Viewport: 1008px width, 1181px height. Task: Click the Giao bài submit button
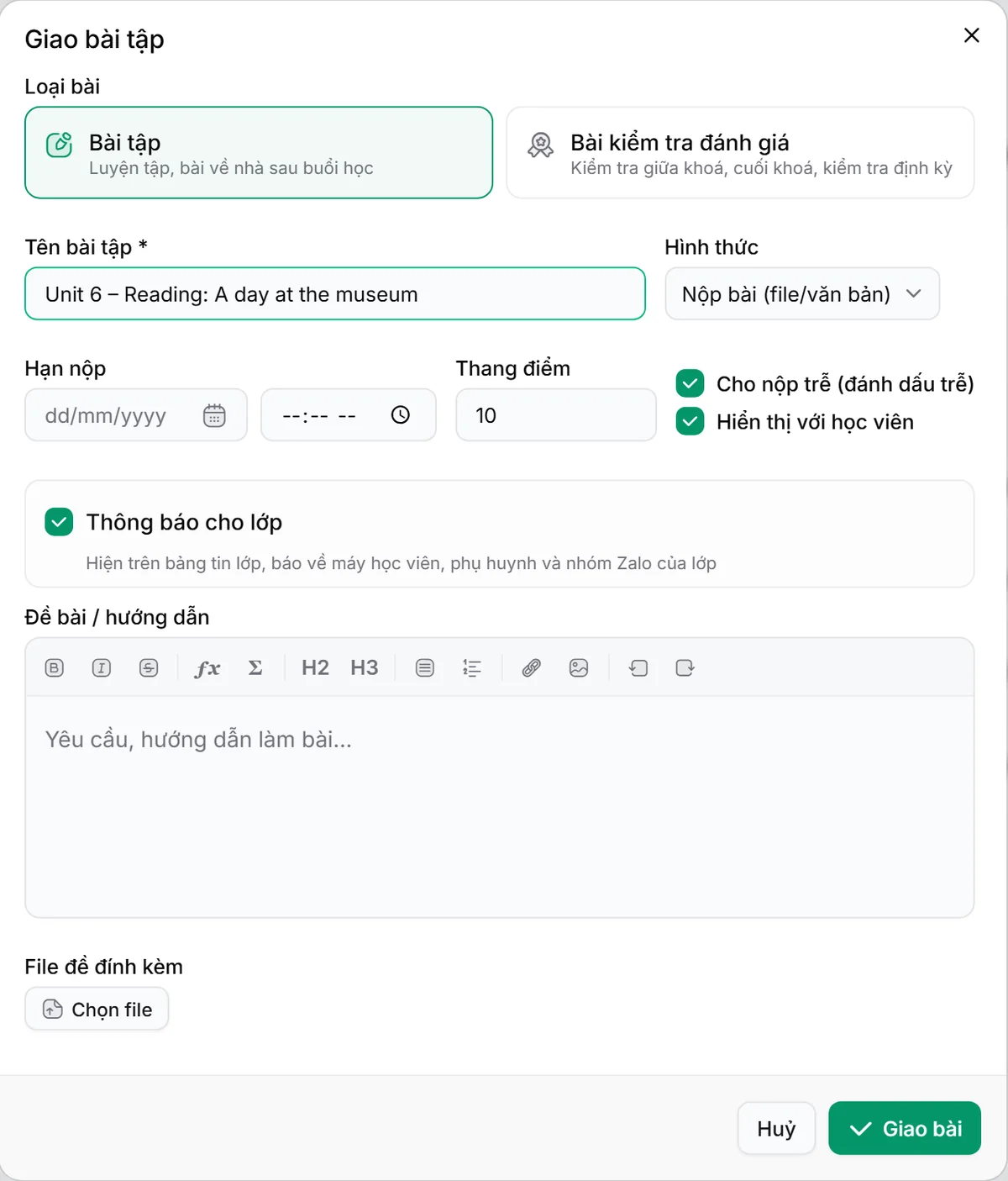905,1128
